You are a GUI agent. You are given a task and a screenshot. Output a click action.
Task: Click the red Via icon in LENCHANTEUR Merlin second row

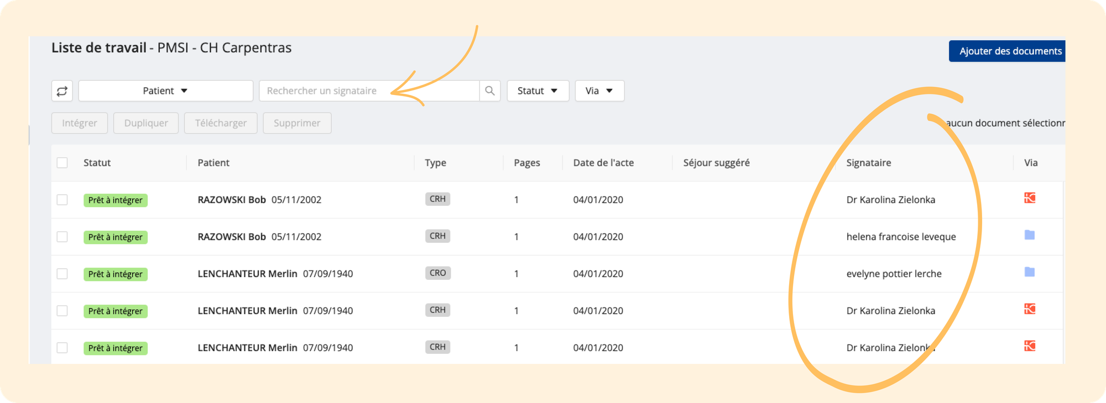[x=1030, y=309]
